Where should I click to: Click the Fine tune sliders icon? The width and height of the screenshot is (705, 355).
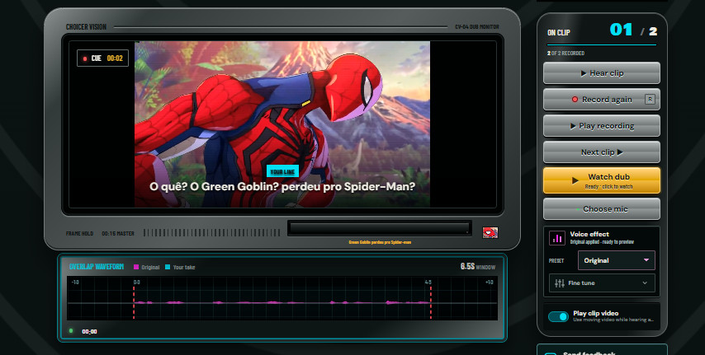pyautogui.click(x=560, y=283)
